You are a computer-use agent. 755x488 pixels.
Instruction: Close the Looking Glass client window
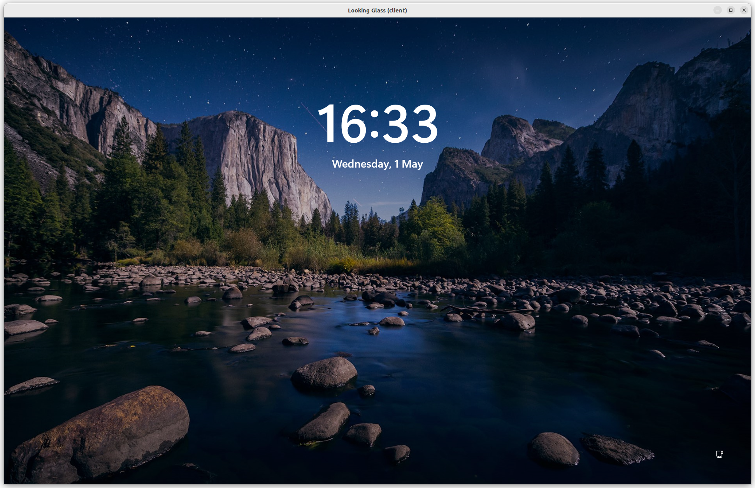point(744,10)
